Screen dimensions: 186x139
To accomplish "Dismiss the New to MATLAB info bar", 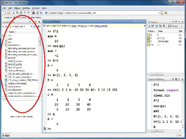I will 144,26.
